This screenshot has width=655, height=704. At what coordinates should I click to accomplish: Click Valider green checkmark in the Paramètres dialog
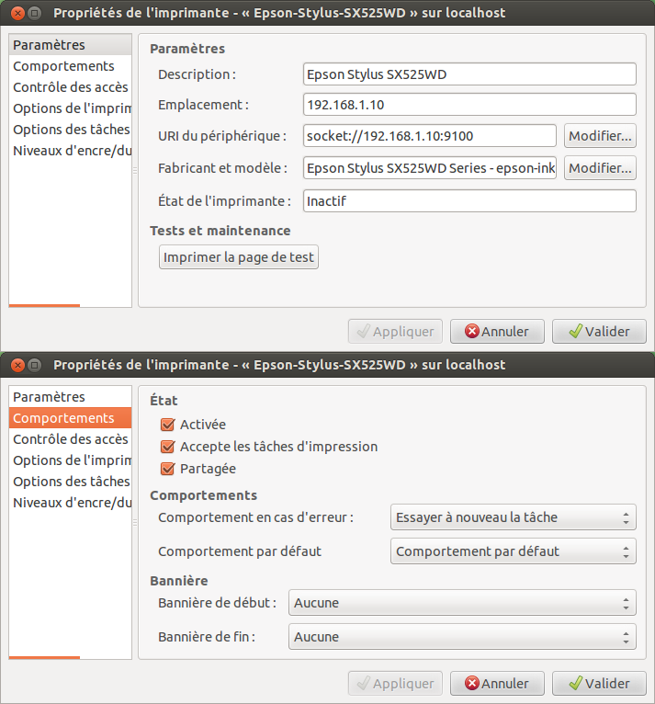click(x=576, y=332)
